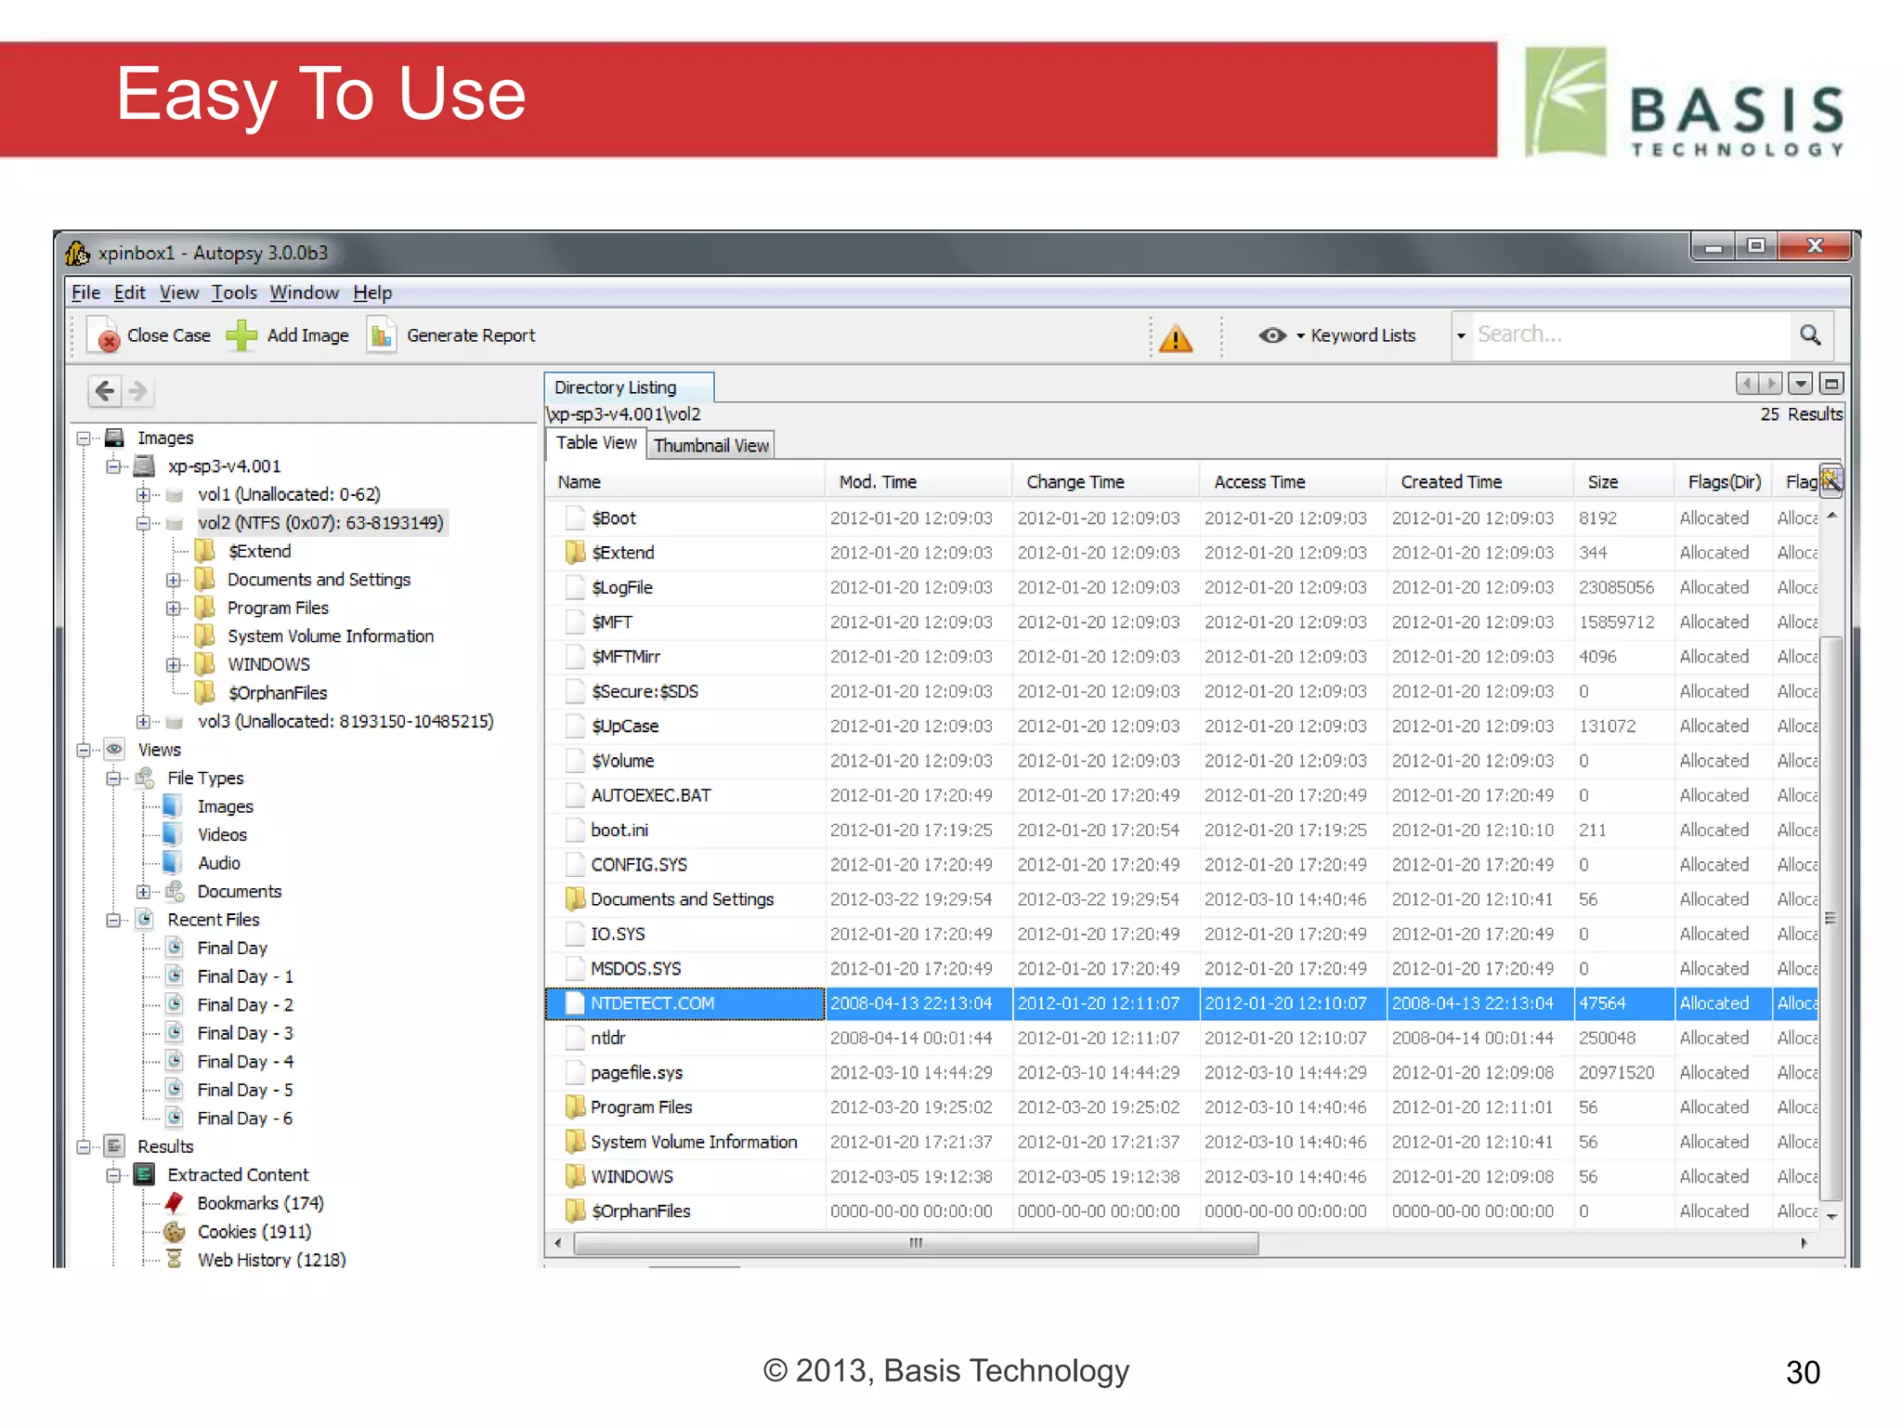Click the Videos file type icon
This screenshot has height=1427, width=1902.
[x=173, y=834]
